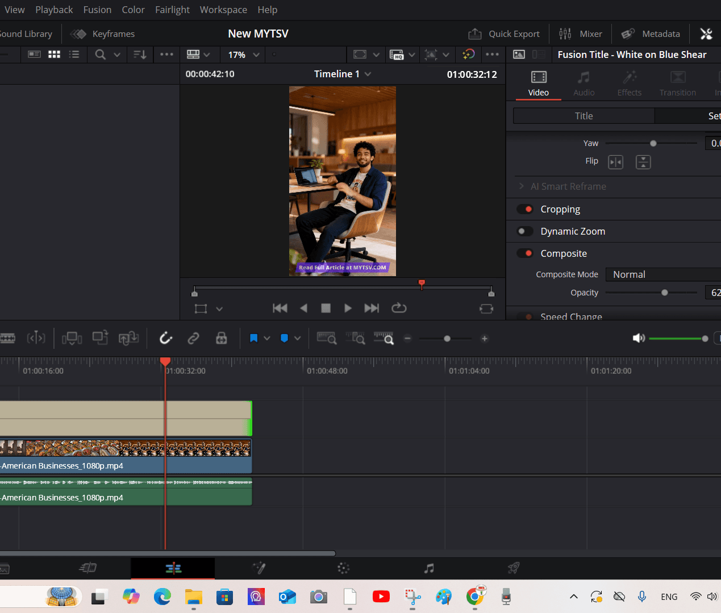Toggle linked selection chain icon
This screenshot has width=721, height=613.
tap(193, 339)
